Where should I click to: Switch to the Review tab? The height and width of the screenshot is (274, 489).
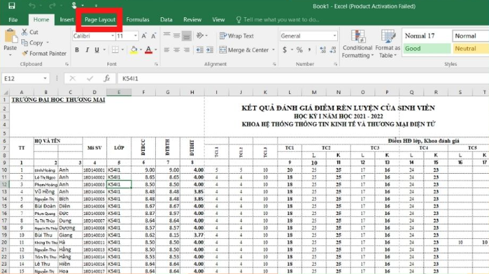coord(192,19)
